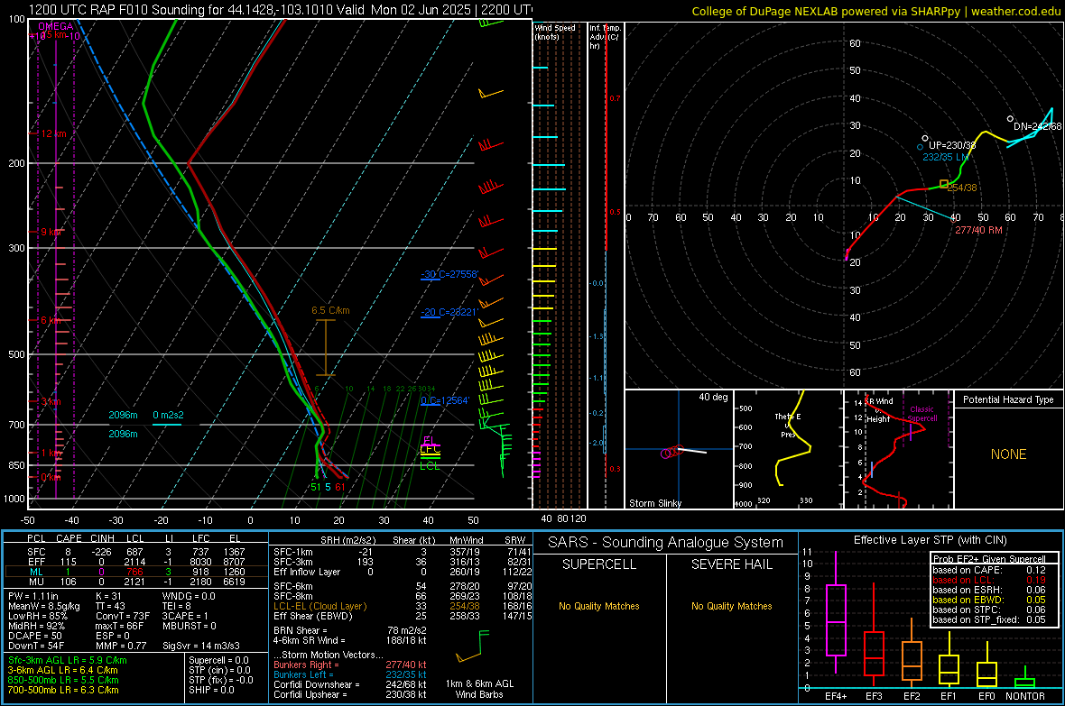
Task: Click the ConvT = 73F value
Action: 123,616
